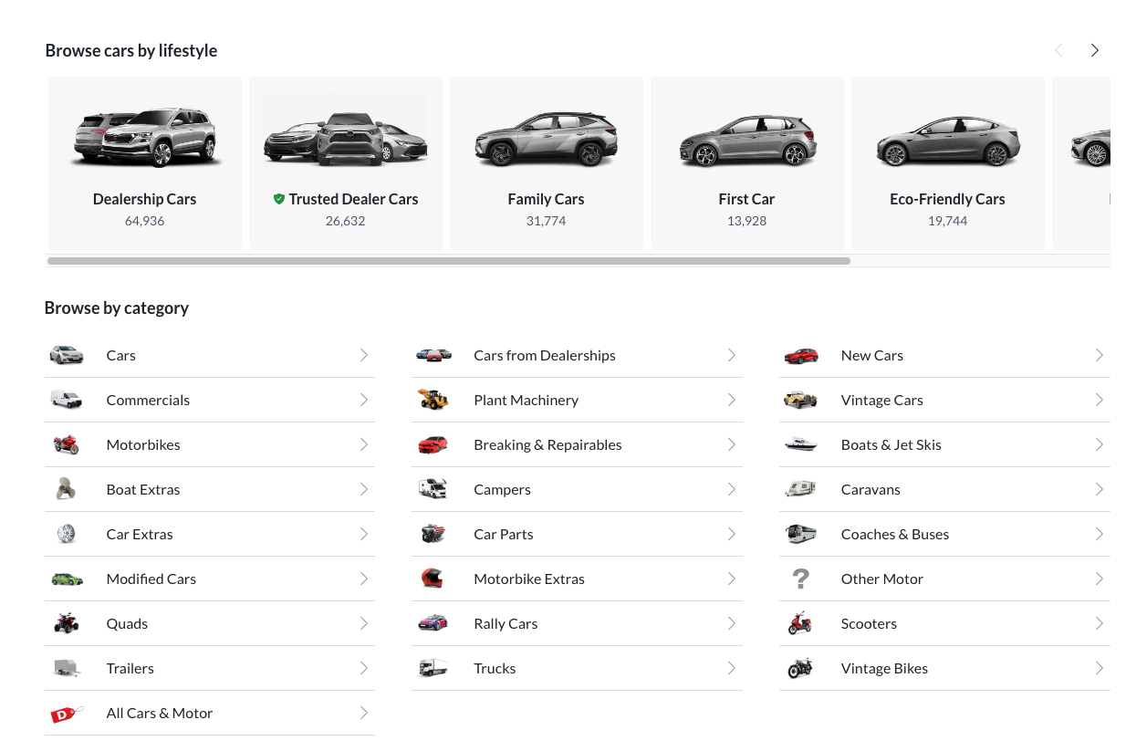Click the Motorbikes red bike icon
1126x751 pixels.
tap(66, 444)
